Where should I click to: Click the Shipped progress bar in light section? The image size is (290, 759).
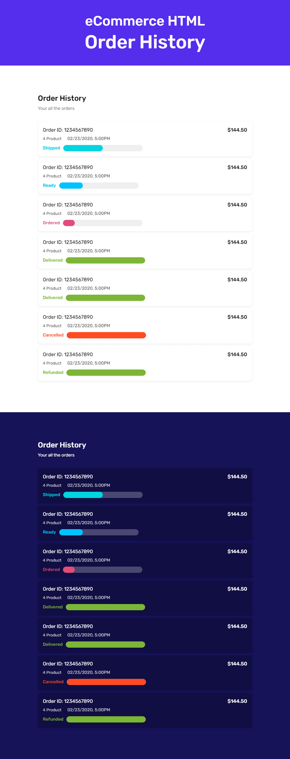[x=103, y=148]
